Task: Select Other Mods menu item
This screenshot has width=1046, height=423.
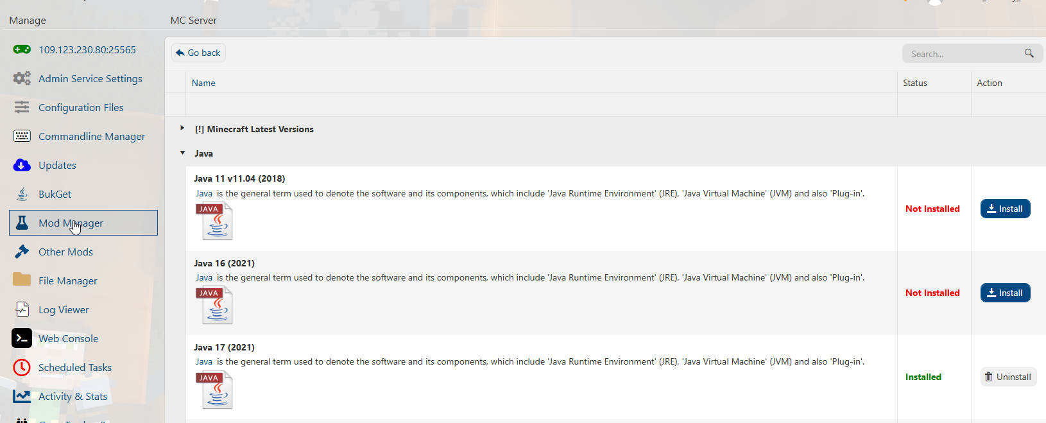Action: click(65, 252)
